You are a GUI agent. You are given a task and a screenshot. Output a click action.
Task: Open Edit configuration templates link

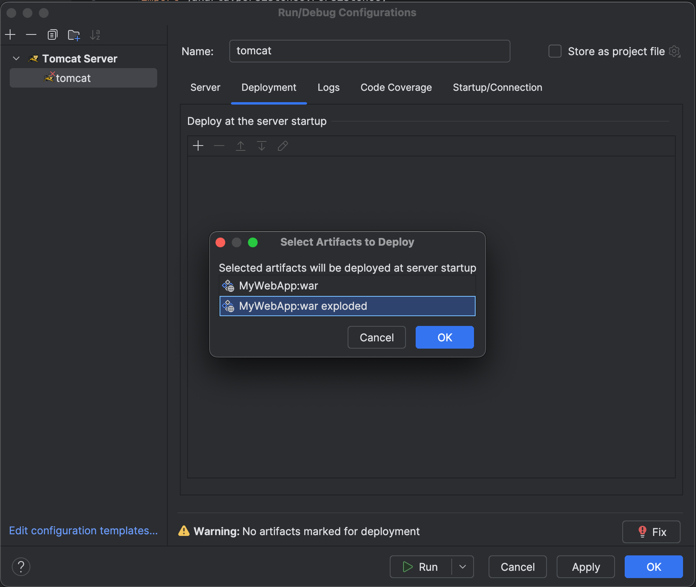(83, 530)
